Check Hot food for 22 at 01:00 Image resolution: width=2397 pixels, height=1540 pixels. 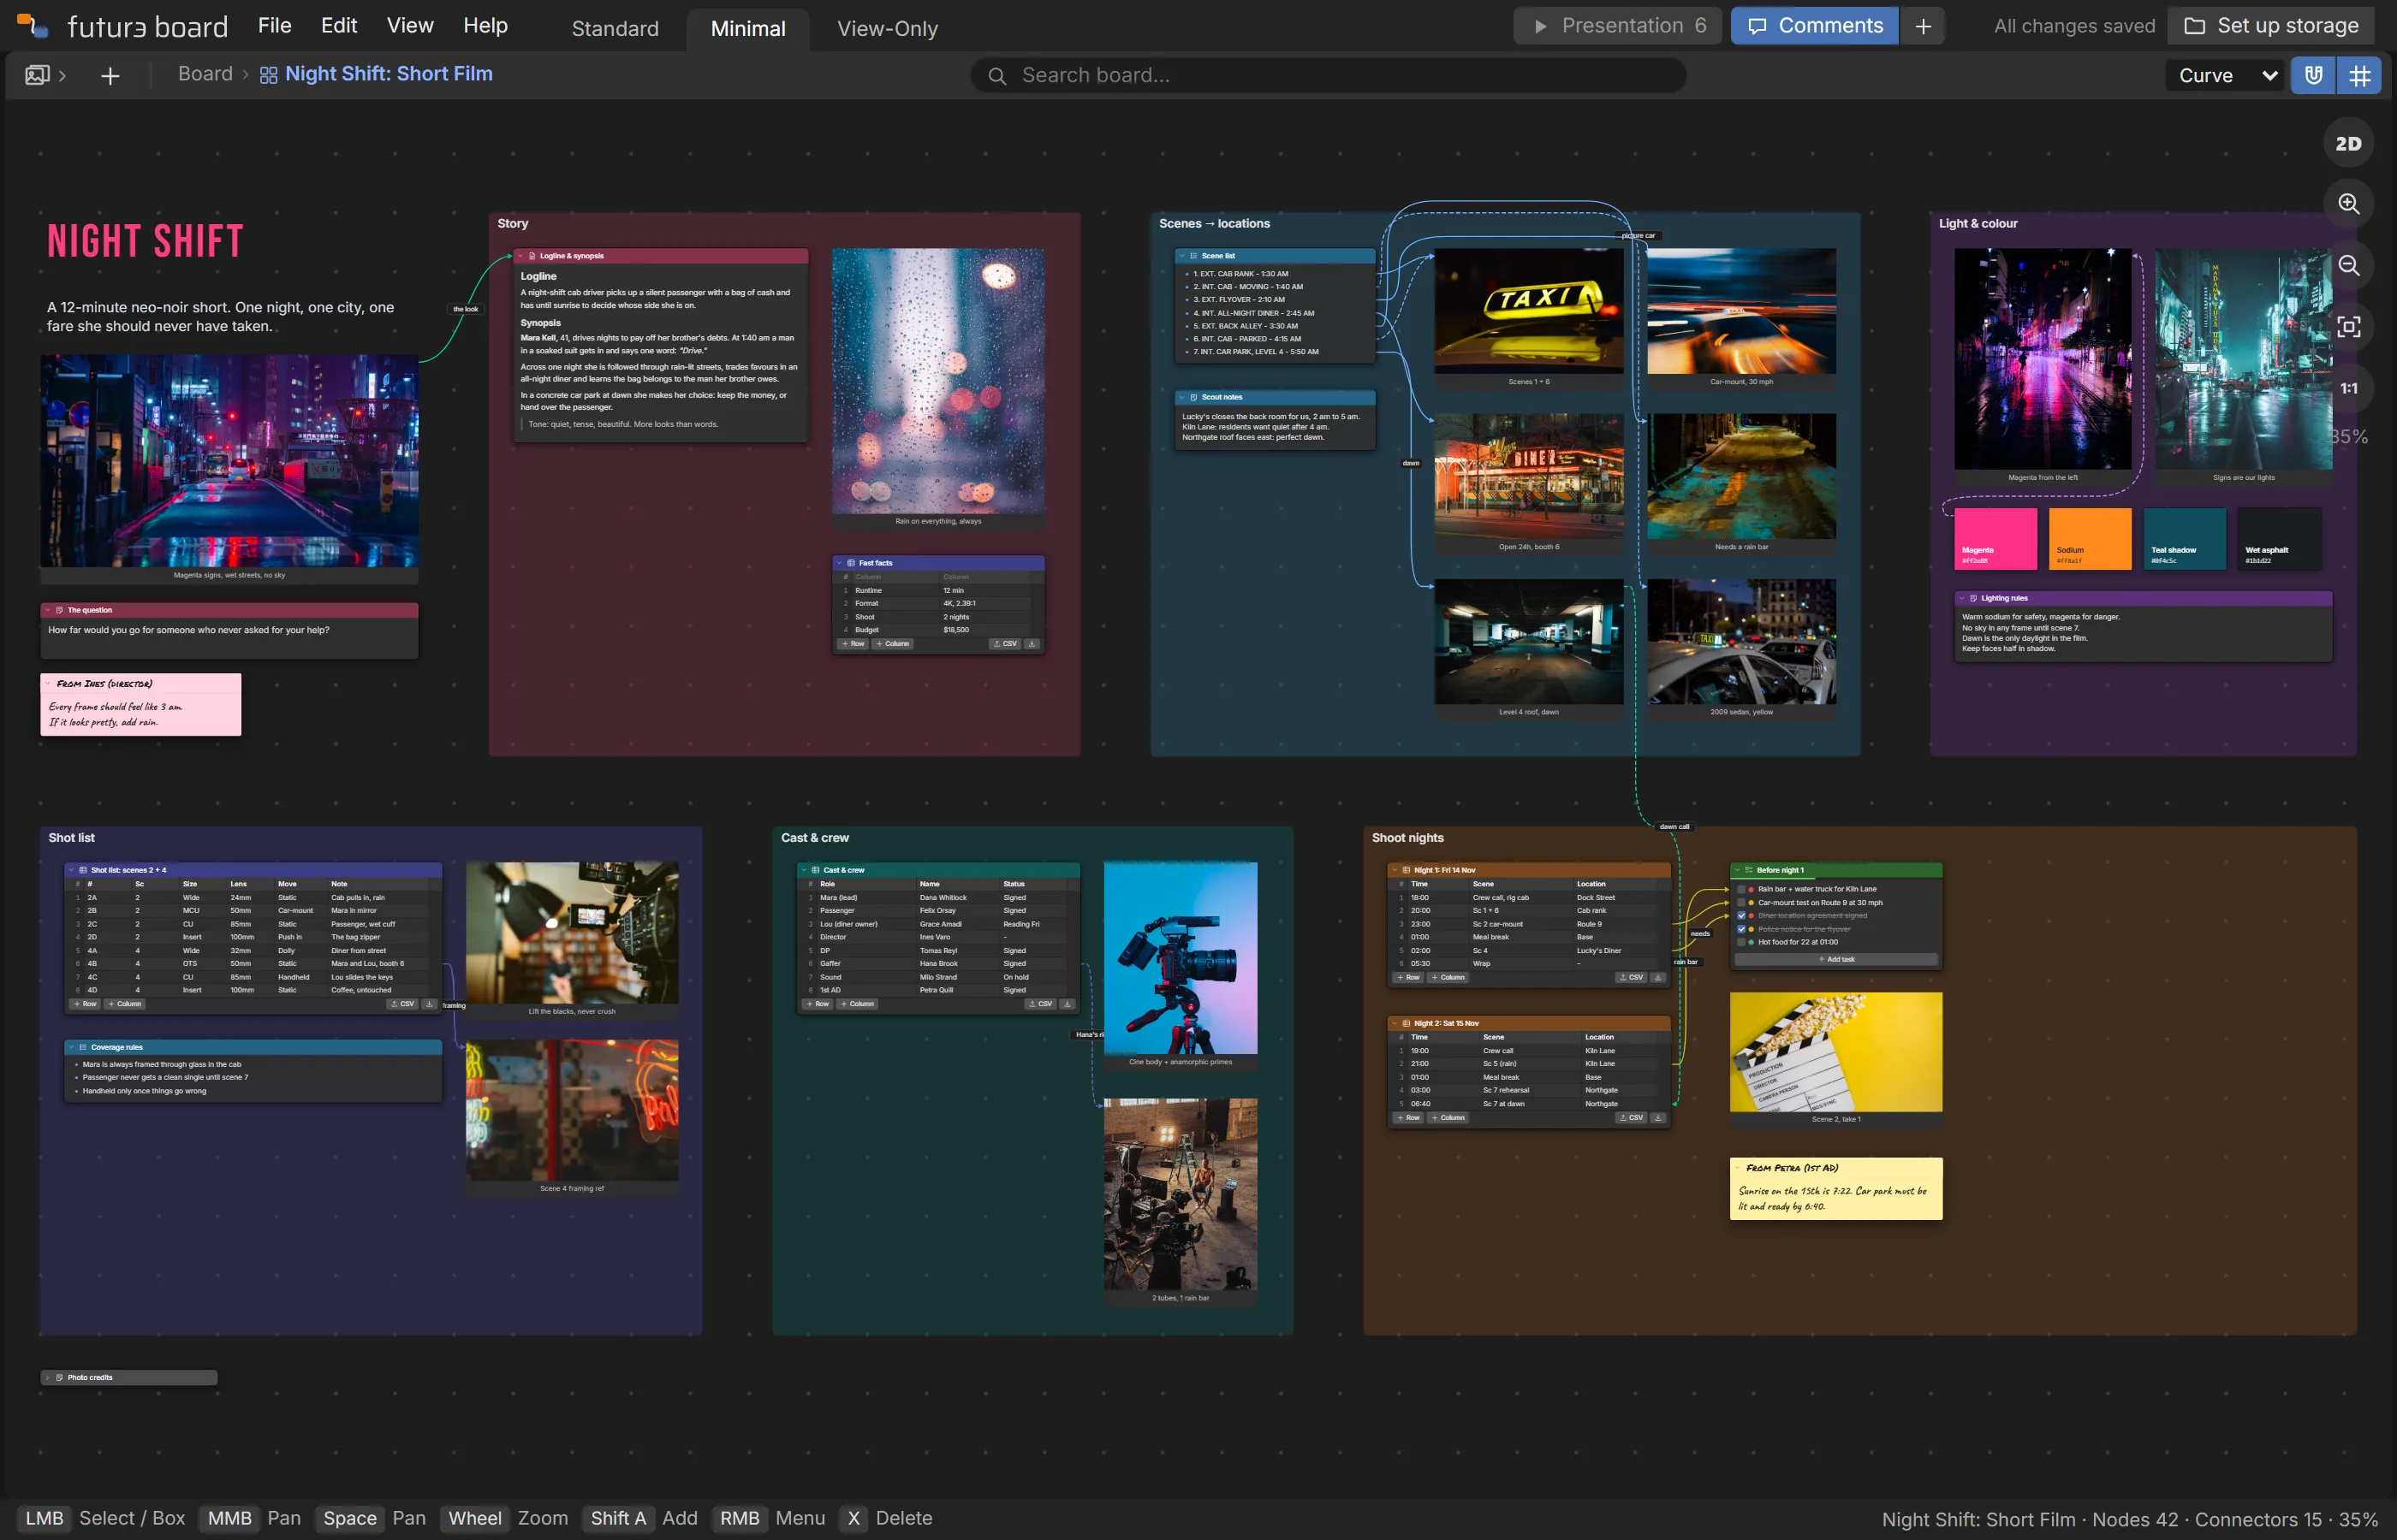pyautogui.click(x=1740, y=942)
